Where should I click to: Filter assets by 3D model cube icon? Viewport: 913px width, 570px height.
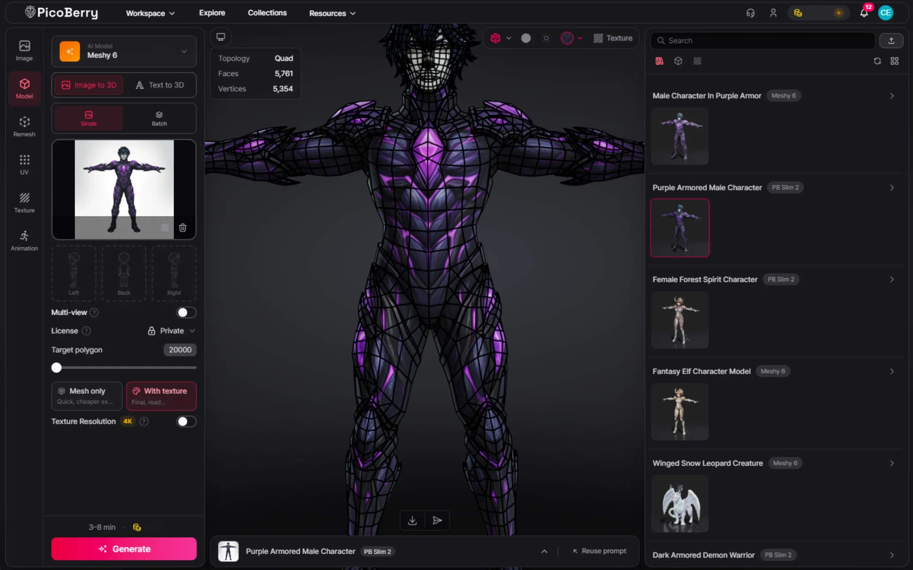678,61
